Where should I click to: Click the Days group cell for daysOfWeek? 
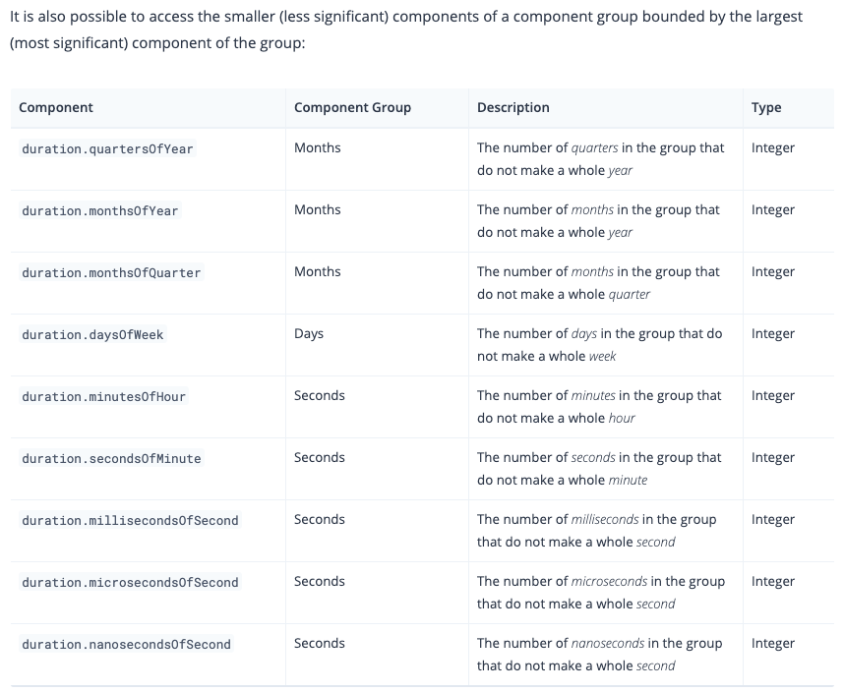coord(309,333)
